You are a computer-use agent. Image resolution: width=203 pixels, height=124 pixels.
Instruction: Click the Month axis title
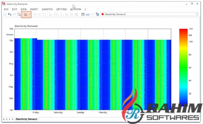[10, 35]
